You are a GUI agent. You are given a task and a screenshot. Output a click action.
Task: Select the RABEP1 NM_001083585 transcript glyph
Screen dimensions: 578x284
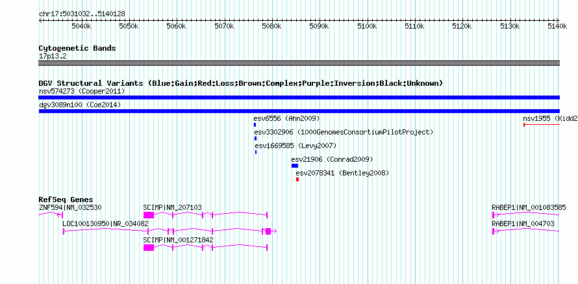[526, 214]
